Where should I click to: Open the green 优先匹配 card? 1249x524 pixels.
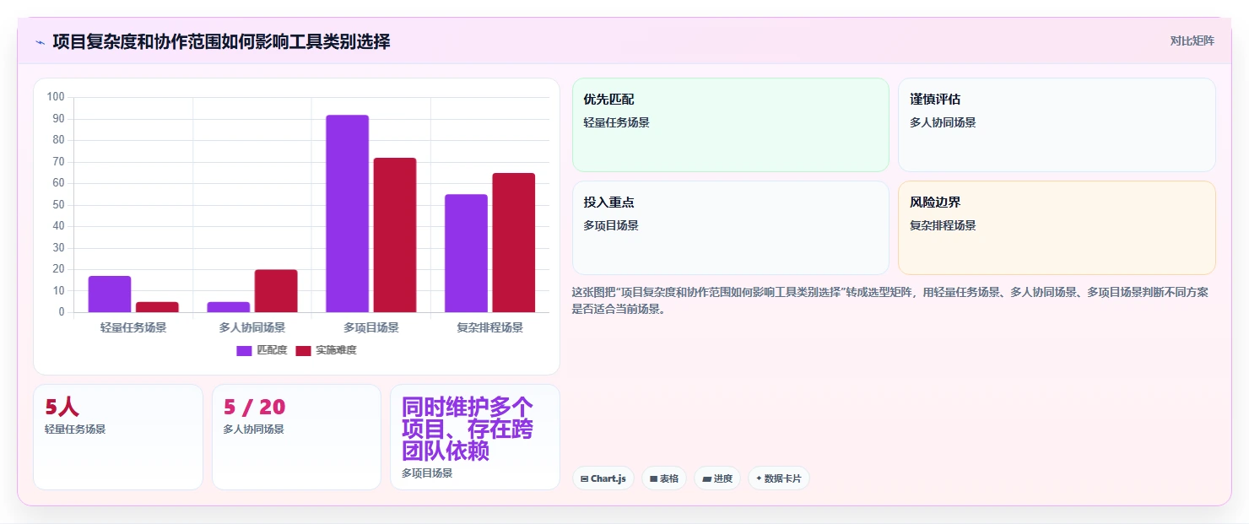coord(731,125)
